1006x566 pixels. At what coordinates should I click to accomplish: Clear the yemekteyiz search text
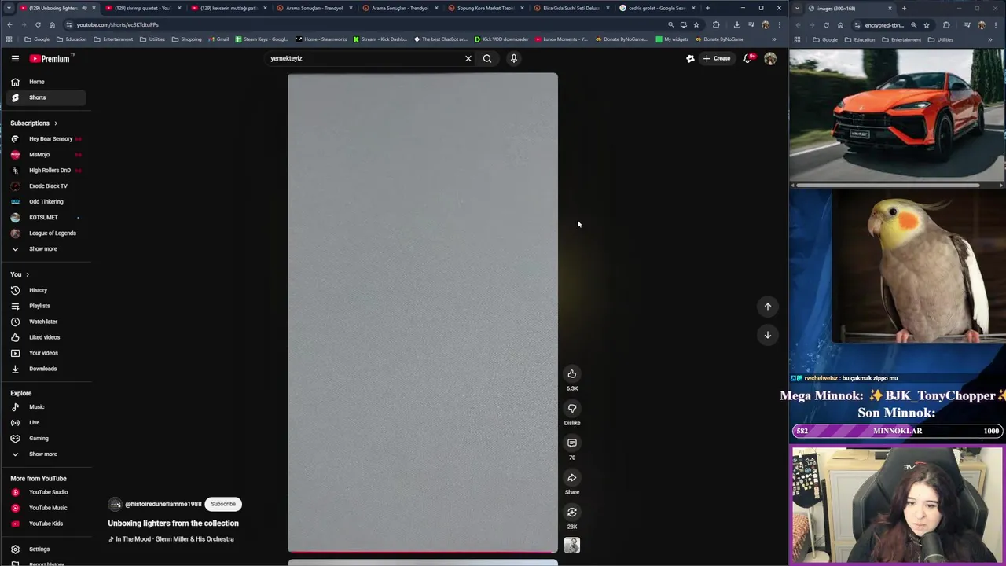(468, 58)
